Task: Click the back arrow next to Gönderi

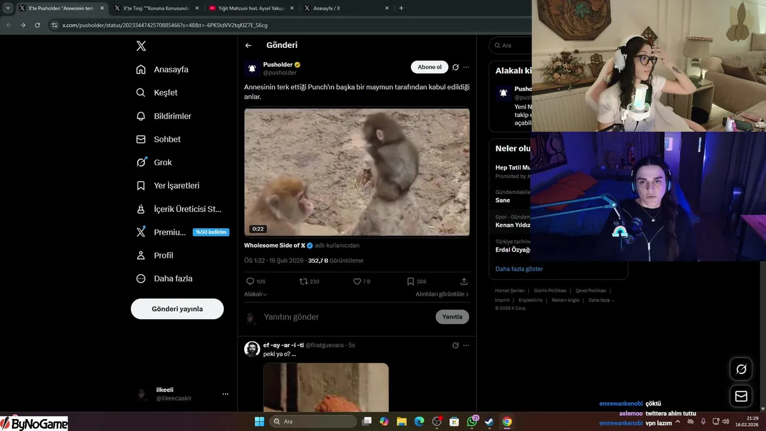Action: pyautogui.click(x=248, y=45)
